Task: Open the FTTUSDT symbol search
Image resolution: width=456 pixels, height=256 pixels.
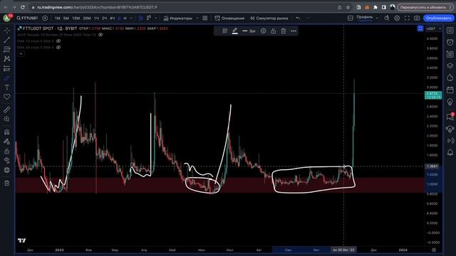Action: [x=27, y=18]
